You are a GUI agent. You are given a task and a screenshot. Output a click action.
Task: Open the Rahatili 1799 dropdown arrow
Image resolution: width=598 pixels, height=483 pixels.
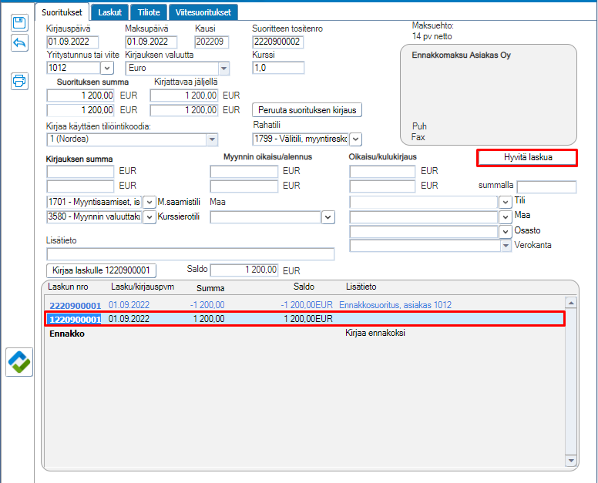point(355,139)
